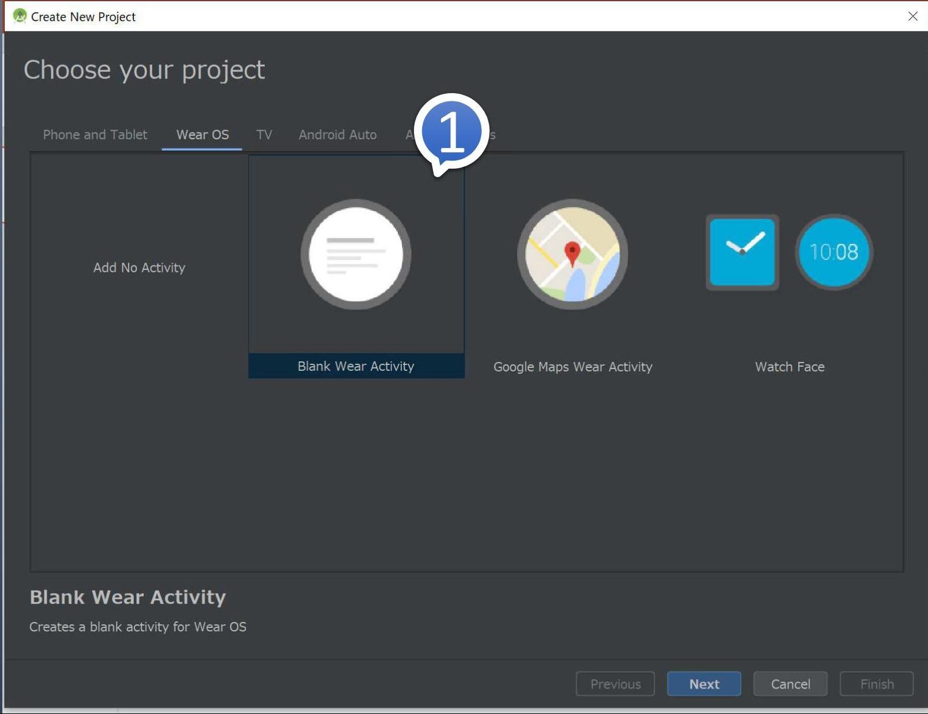Select the Google Maps Wear Activity map icon
This screenshot has height=714, width=928.
572,254
